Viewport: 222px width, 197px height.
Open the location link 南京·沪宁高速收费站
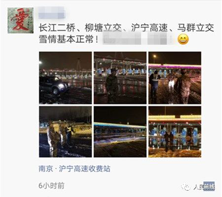coord(74,169)
